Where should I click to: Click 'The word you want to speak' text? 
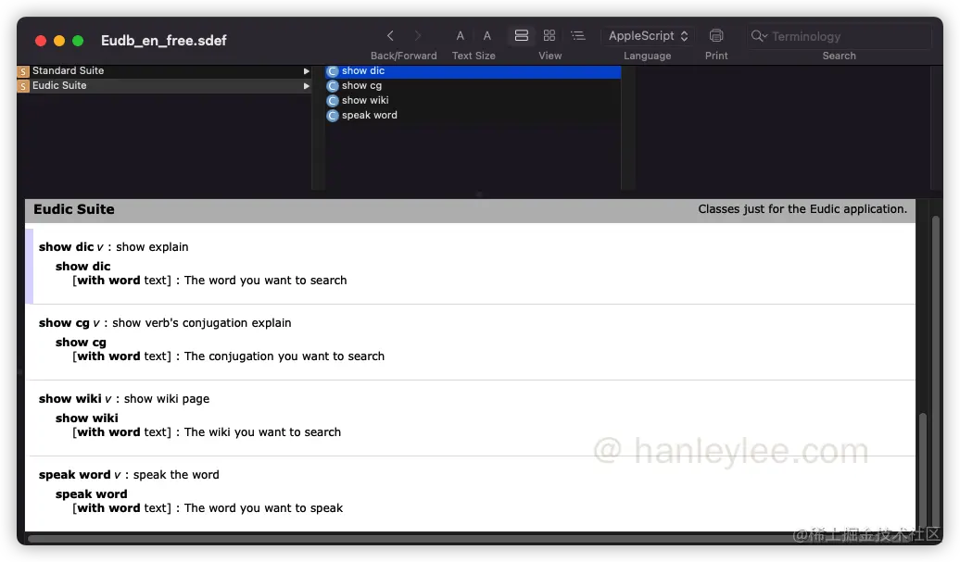click(263, 507)
